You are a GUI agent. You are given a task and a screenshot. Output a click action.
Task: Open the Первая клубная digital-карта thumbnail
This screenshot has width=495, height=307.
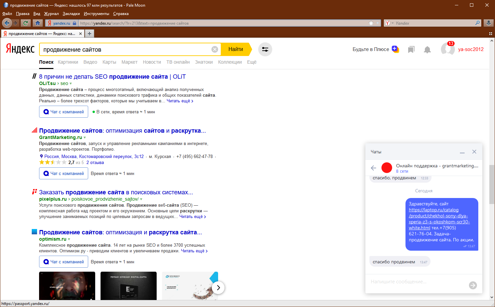(x=129, y=286)
